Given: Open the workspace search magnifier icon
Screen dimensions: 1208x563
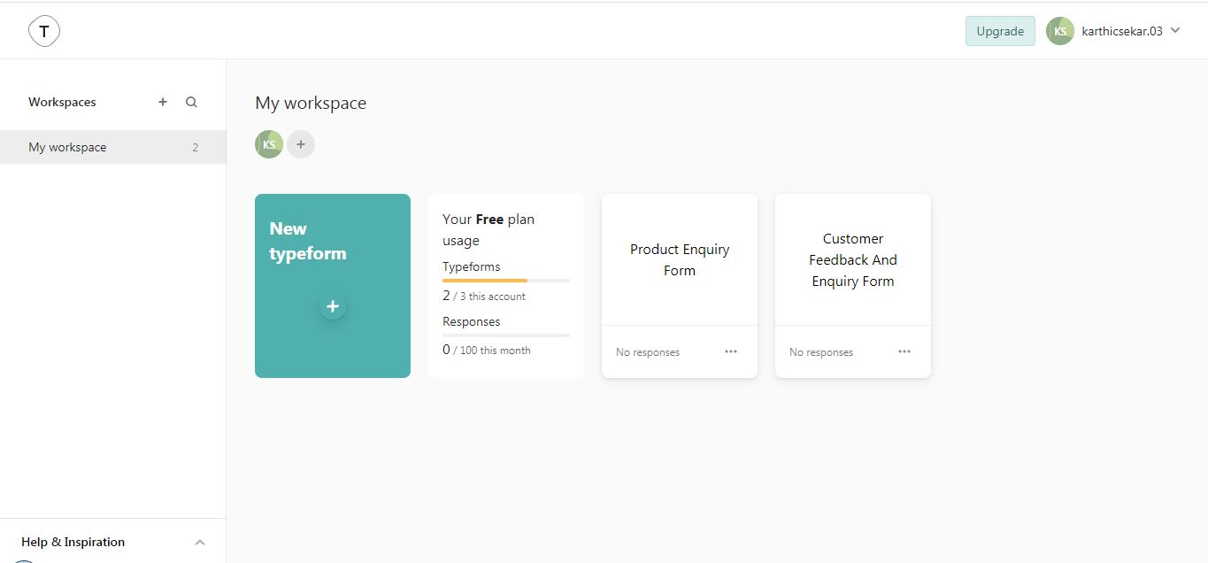Looking at the screenshot, I should click(x=191, y=102).
